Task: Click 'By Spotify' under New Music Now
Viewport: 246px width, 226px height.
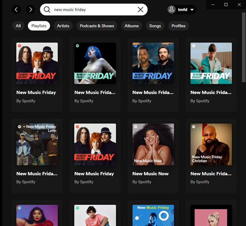Action: pyautogui.click(x=142, y=182)
